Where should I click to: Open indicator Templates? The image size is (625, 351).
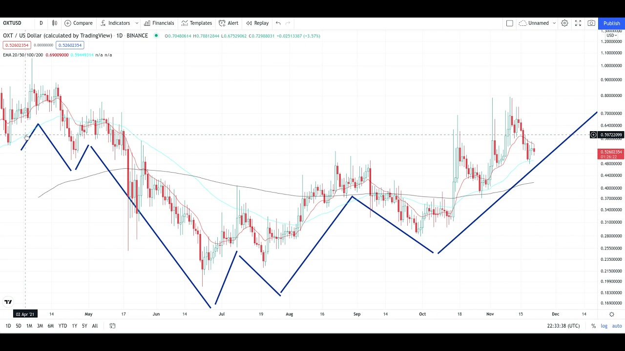tap(197, 23)
